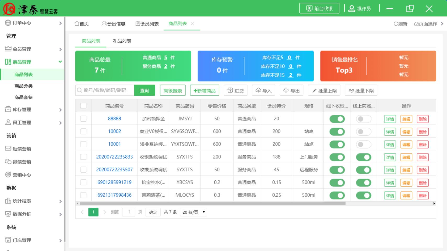Screen dimensions: 447x251
Task: Click the 批量上架 pencil icon button
Action: [x=314, y=90]
